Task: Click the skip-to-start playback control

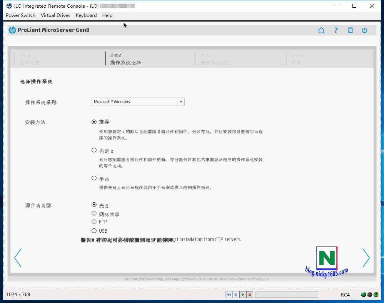Action: point(229,295)
